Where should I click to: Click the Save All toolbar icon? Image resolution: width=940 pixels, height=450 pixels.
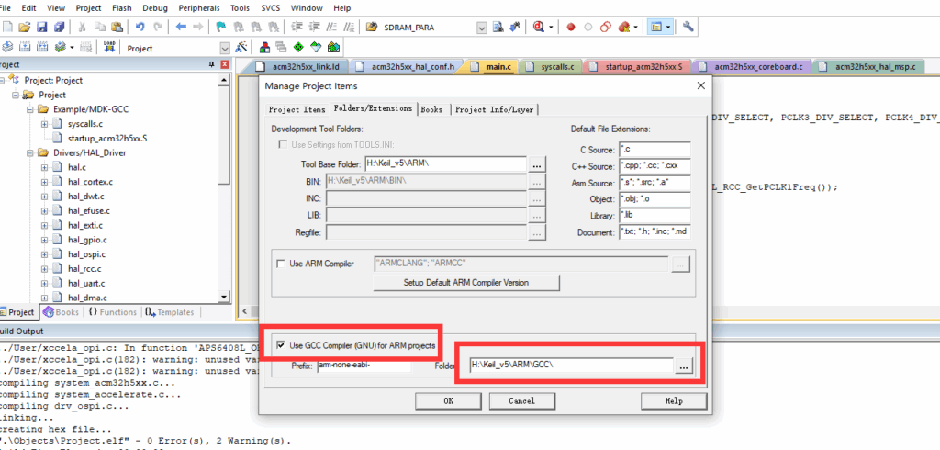click(60, 27)
